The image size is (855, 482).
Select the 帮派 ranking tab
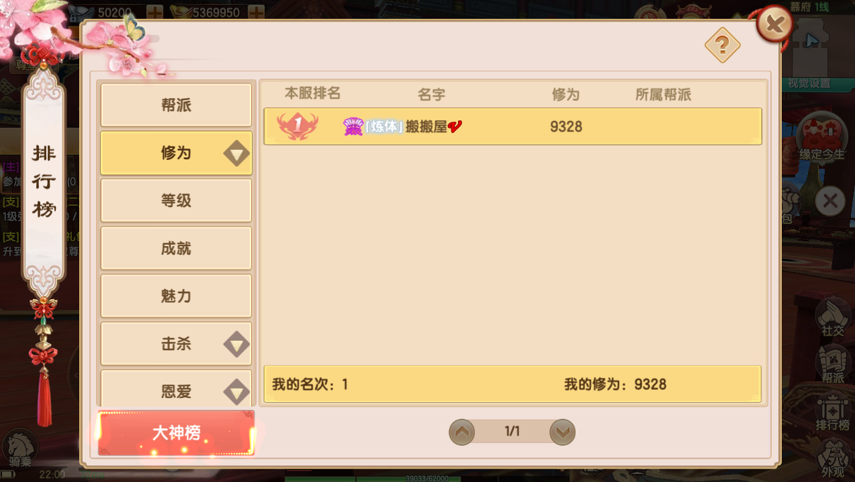click(176, 106)
